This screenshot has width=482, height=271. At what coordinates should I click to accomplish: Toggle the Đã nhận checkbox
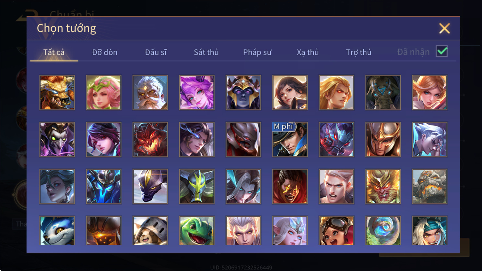point(442,51)
